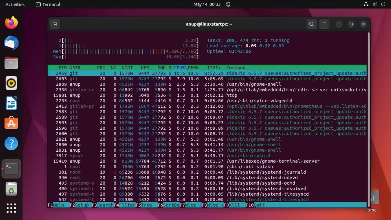The width and height of the screenshot is (391, 220).
Task: Select process row PID 2603
Action: pyautogui.click(x=207, y=79)
